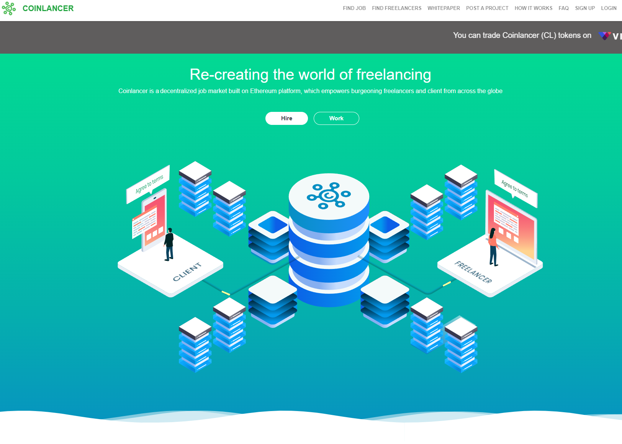This screenshot has width=622, height=444.
Task: Click the 'Re-creating the world of freelancing' heading
Action: pyautogui.click(x=311, y=74)
